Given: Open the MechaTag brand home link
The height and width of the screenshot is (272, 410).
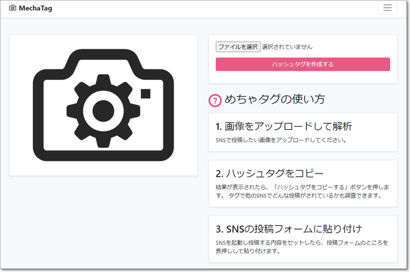Looking at the screenshot, I should point(36,8).
